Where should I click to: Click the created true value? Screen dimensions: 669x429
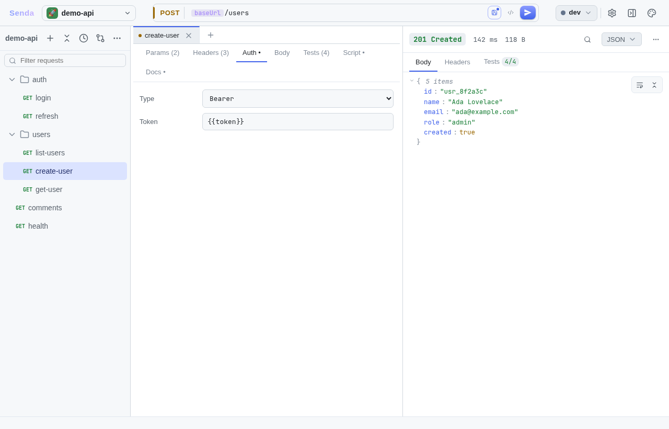(x=467, y=132)
